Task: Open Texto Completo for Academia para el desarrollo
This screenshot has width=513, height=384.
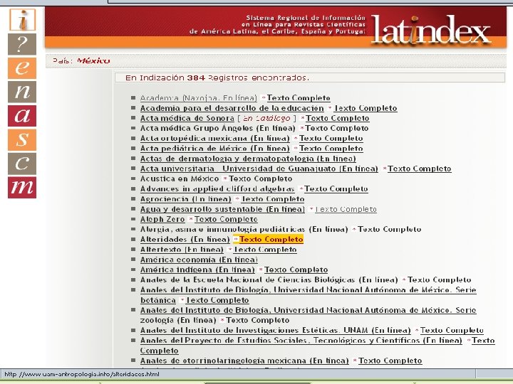Action: click(x=366, y=108)
